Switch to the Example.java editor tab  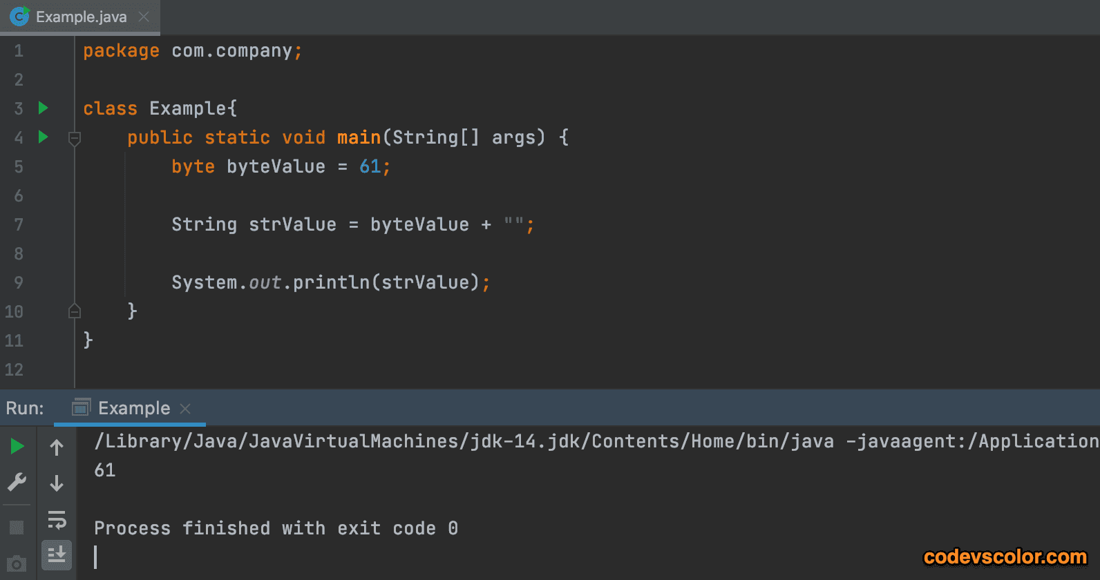coord(81,17)
